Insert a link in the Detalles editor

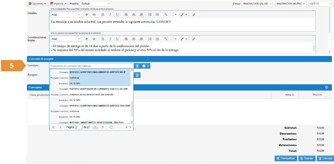pyautogui.click(x=166, y=14)
